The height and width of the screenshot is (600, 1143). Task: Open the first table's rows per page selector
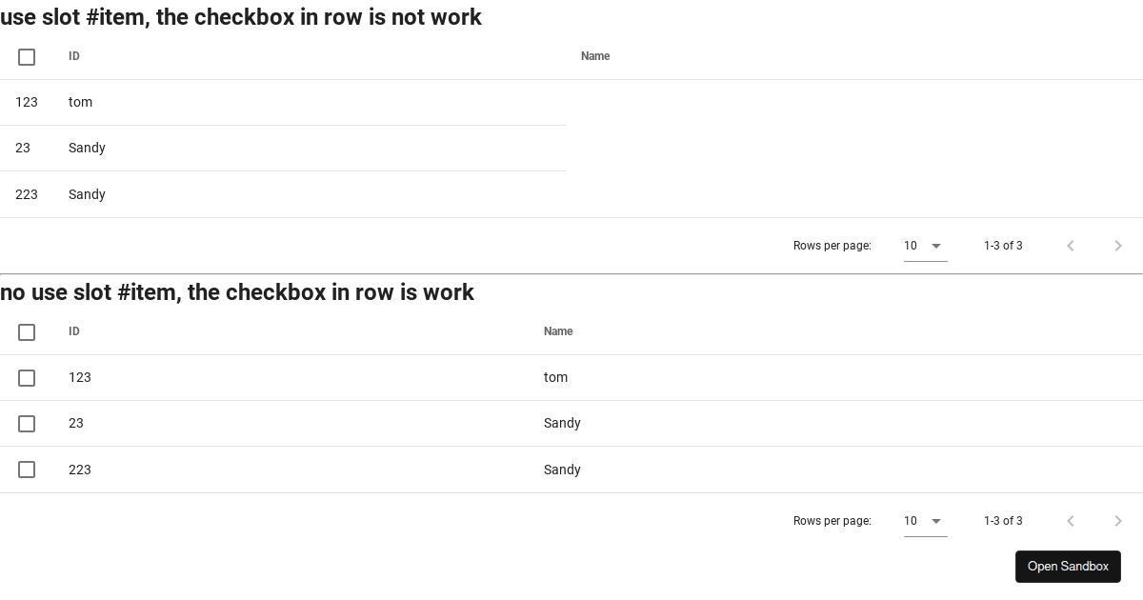pyautogui.click(x=922, y=245)
